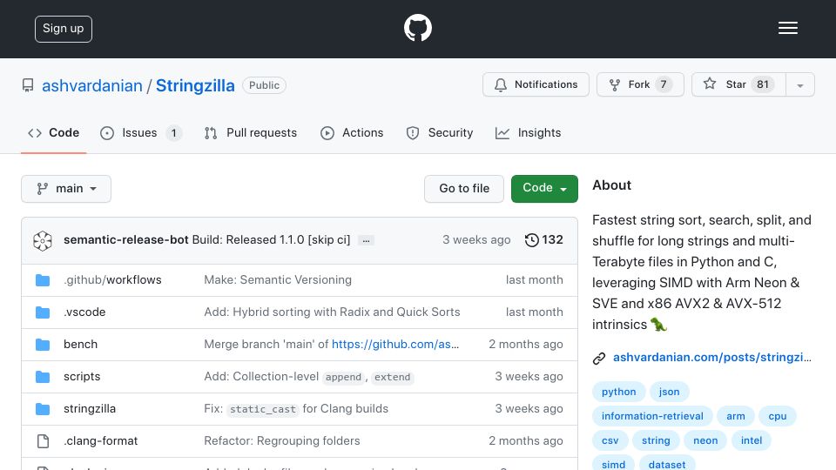Click the semantic-release-bot avatar

pyautogui.click(x=43, y=240)
